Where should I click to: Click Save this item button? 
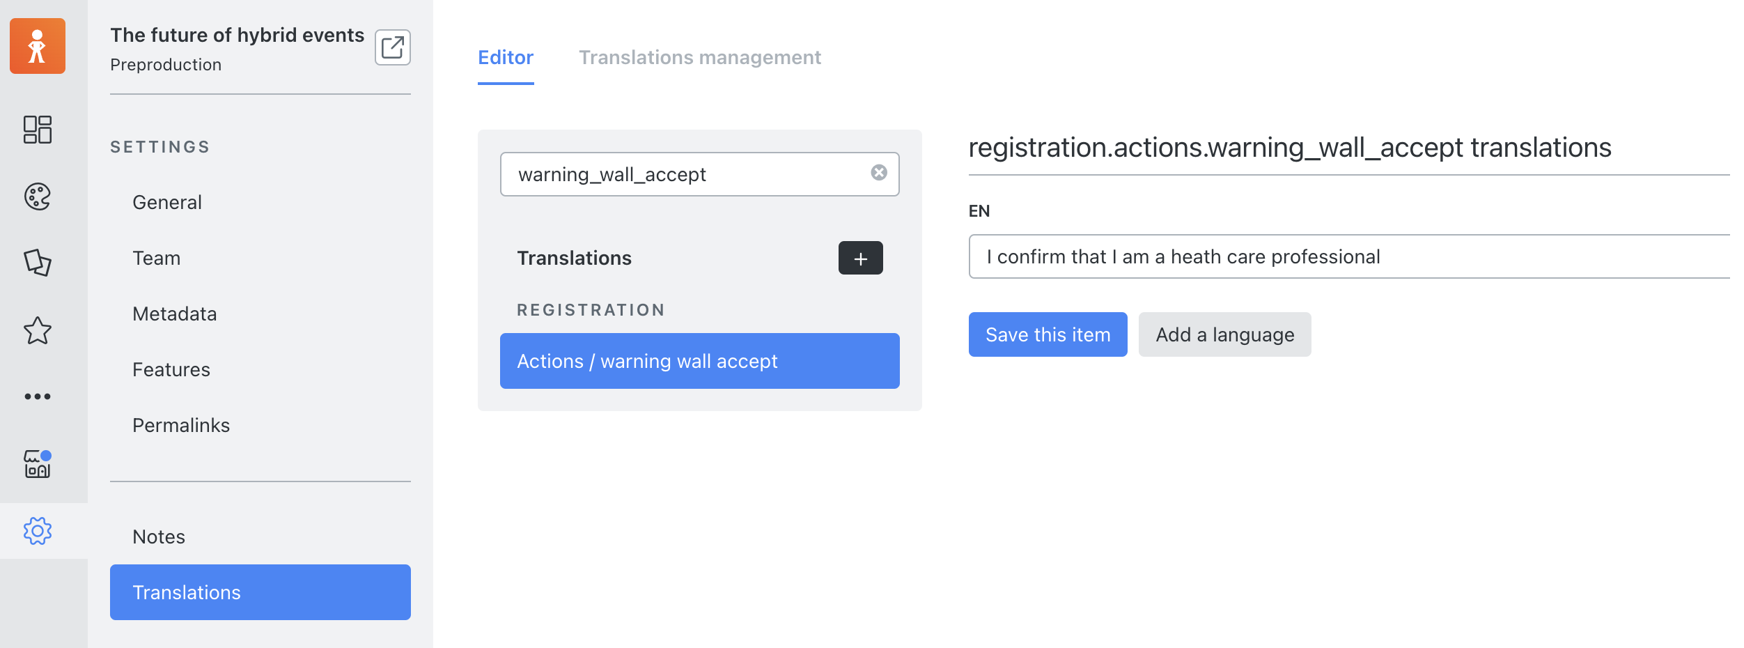tap(1048, 334)
